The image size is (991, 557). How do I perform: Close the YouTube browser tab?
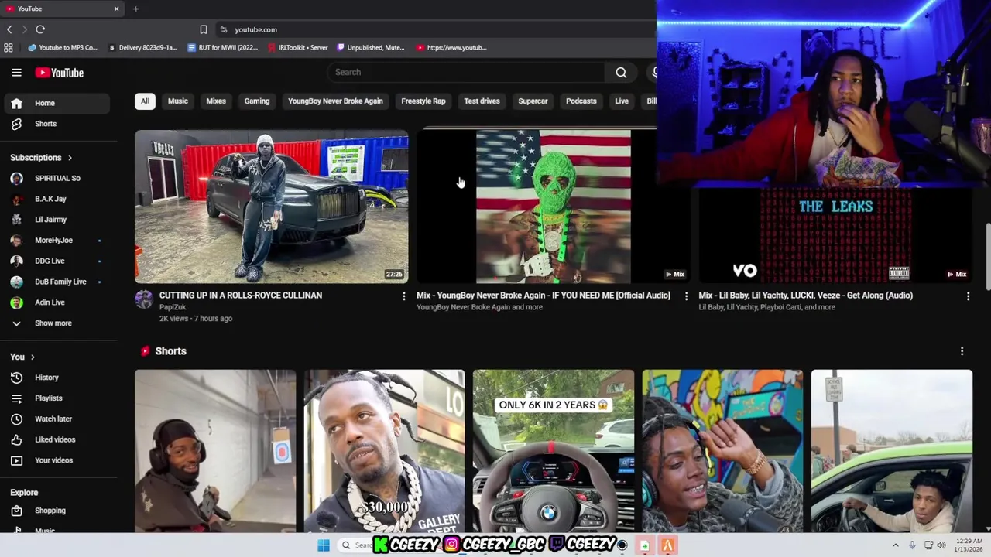click(116, 9)
